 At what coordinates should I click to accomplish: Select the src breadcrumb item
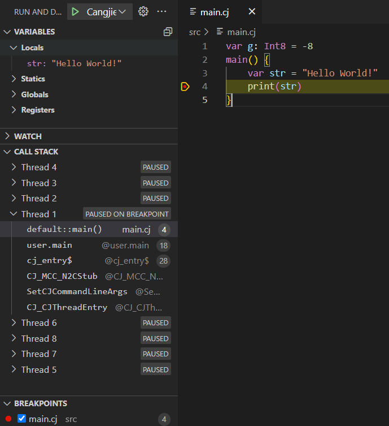pyautogui.click(x=195, y=32)
